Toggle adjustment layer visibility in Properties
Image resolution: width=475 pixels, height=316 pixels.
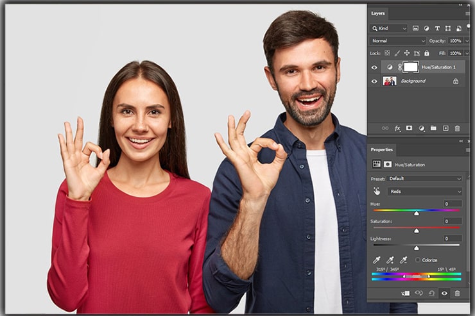[444, 293]
